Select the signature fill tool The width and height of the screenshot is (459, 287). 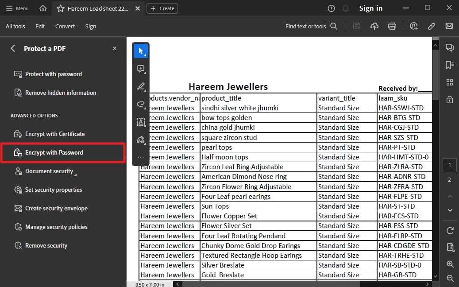pos(141,140)
